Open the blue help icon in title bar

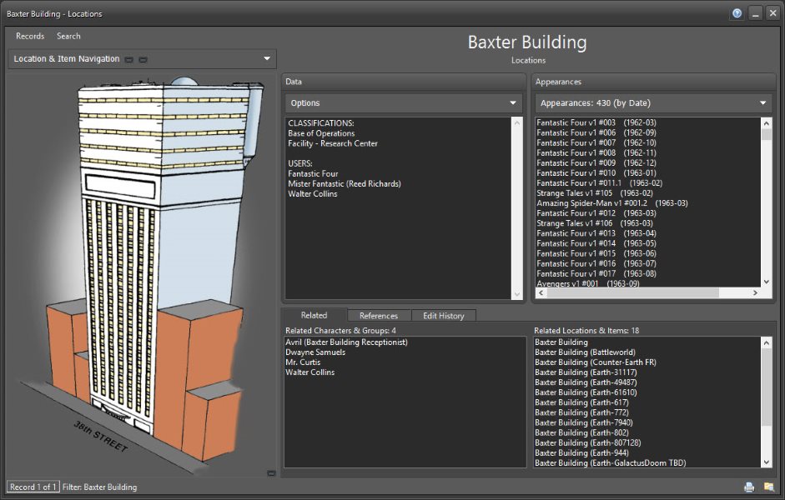(737, 13)
